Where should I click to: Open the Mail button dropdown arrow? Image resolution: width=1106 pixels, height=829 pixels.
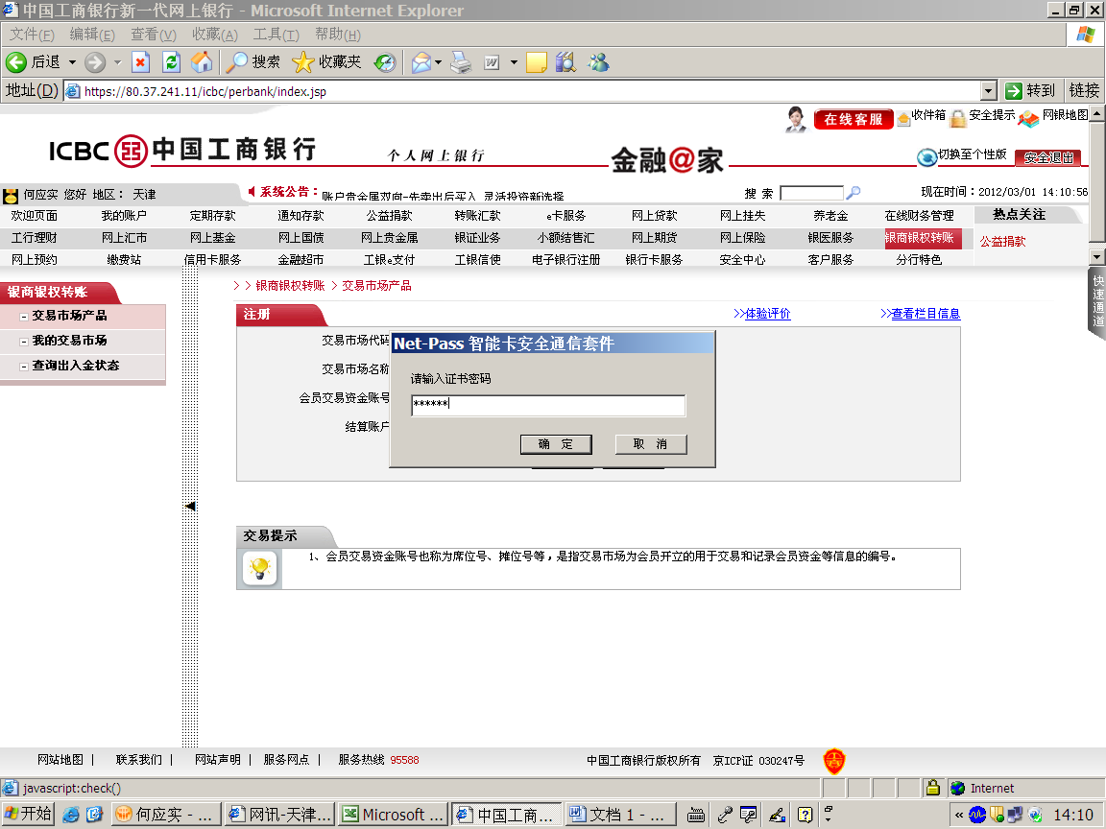[438, 62]
